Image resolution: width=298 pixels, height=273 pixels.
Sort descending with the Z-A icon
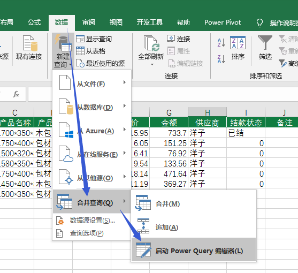coord(221,59)
